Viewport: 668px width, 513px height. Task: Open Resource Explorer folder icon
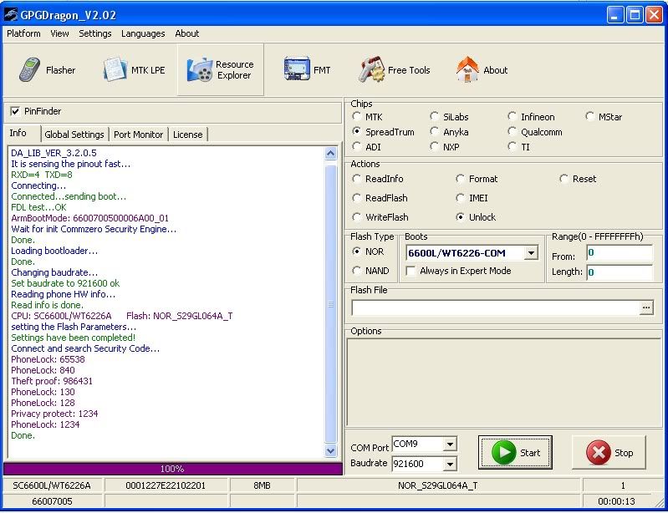200,70
